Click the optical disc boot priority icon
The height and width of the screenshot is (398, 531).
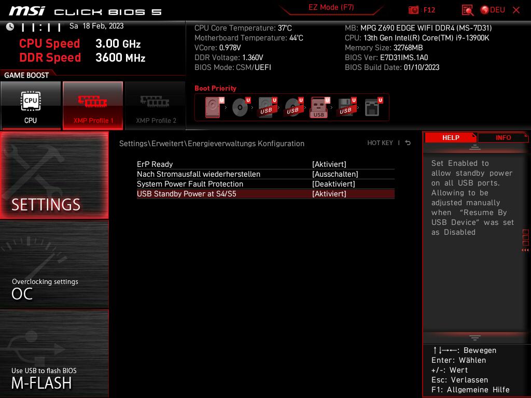(239, 107)
